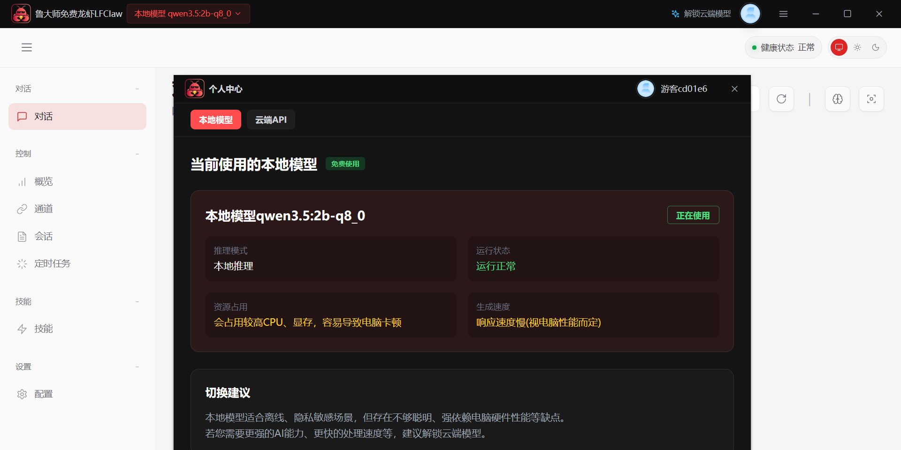Screen dimensions: 901x450
Task: Click the screen capture focus icon
Action: pyautogui.click(x=871, y=99)
